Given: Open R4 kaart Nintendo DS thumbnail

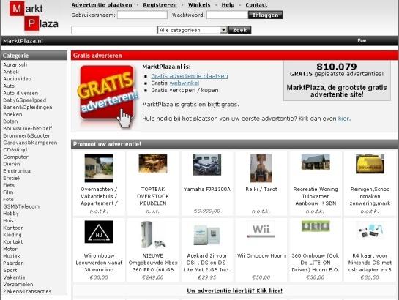Looking at the screenshot, I should pos(370,230).
